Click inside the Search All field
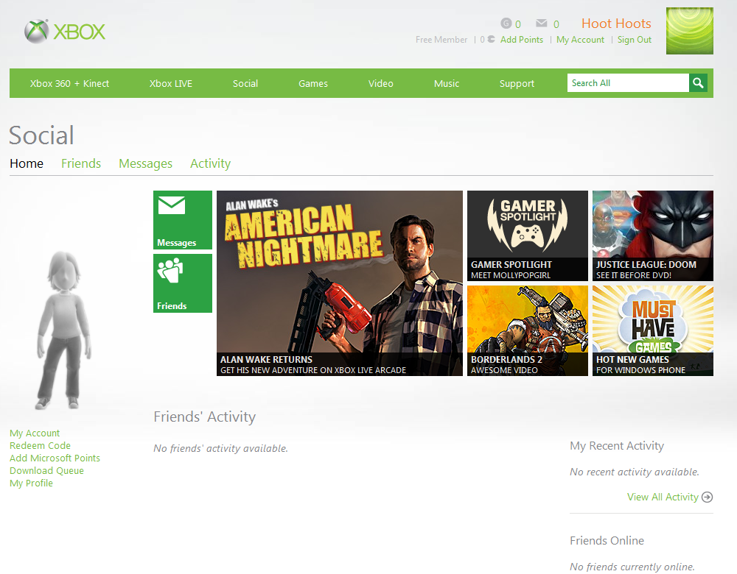The height and width of the screenshot is (574, 737). pos(628,83)
